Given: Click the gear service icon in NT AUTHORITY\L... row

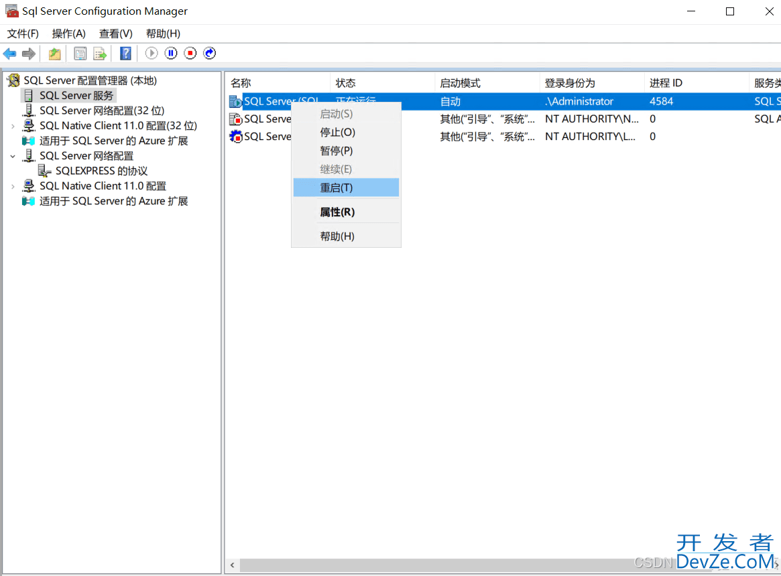Looking at the screenshot, I should 235,137.
